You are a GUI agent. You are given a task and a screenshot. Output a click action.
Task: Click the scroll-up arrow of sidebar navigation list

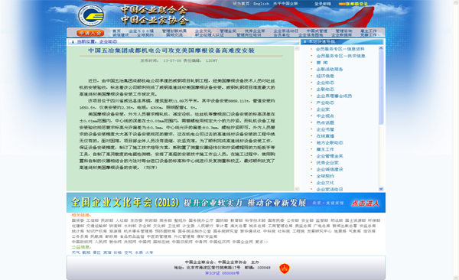tap(381, 48)
